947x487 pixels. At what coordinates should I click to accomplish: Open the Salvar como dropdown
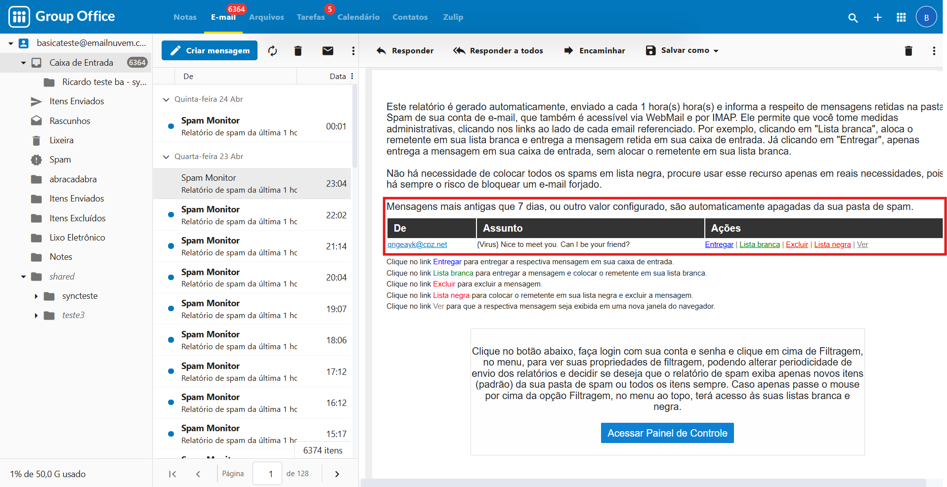pos(682,50)
